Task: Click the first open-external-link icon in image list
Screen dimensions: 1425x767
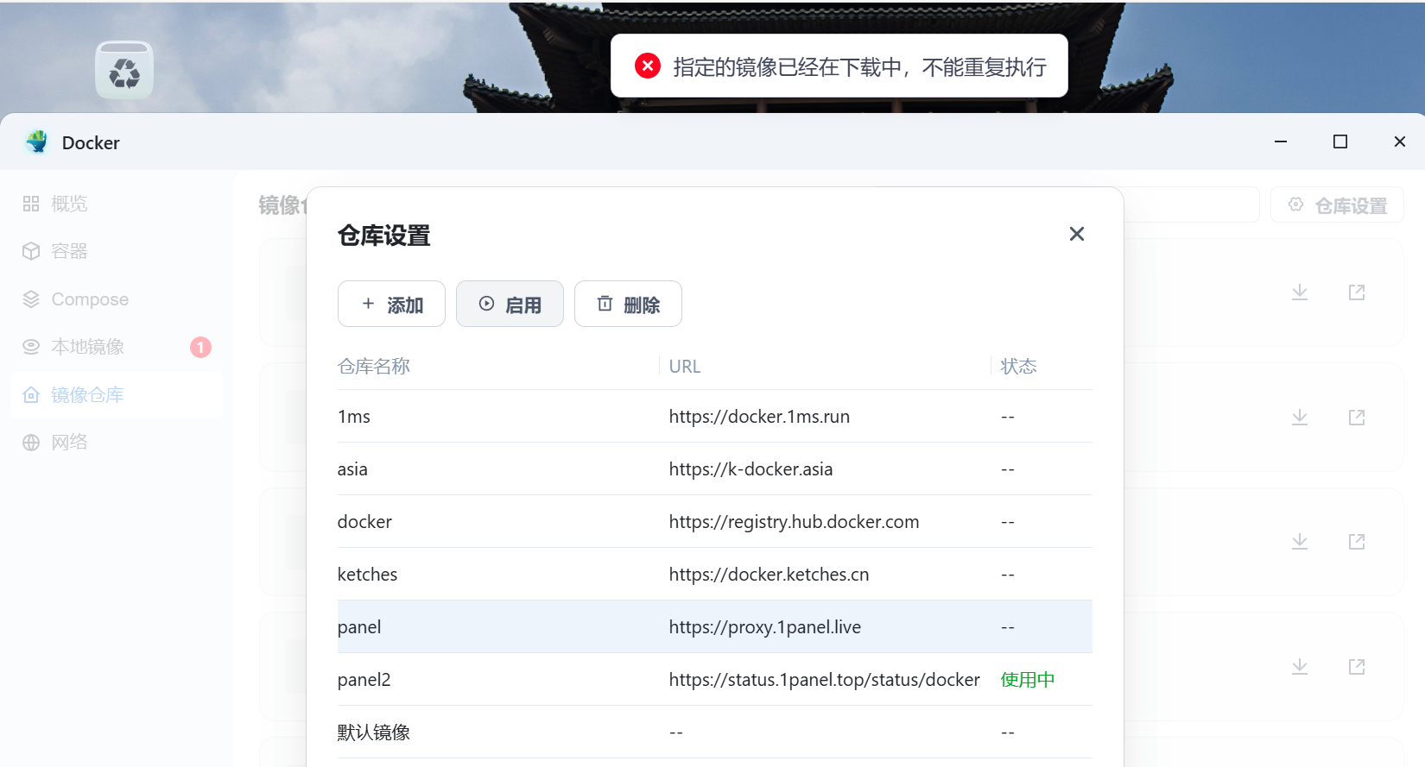Action: 1357,292
